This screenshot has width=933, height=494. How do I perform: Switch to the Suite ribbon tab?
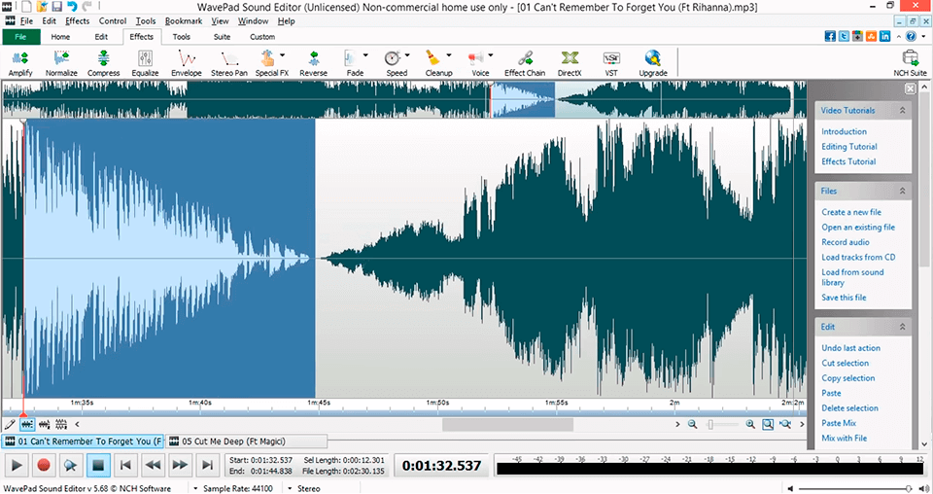click(222, 37)
